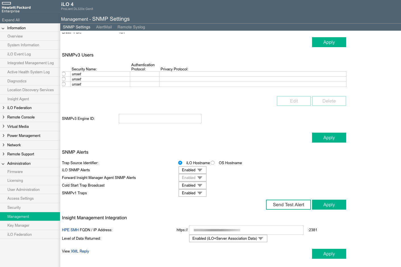Open the Cold Start Trap Broadcast dropdown
The height and width of the screenshot is (267, 401).
[192, 185]
